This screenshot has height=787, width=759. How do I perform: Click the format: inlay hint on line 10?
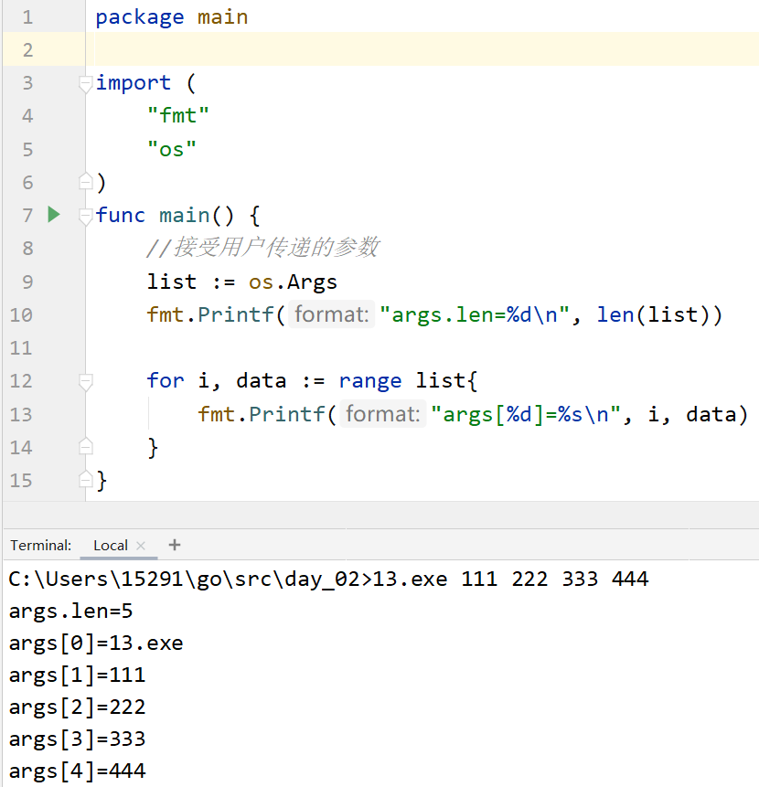coord(332,315)
